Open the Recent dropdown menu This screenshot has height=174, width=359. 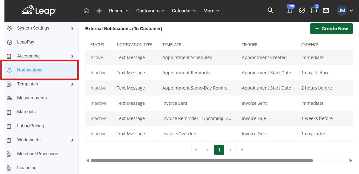(x=119, y=11)
